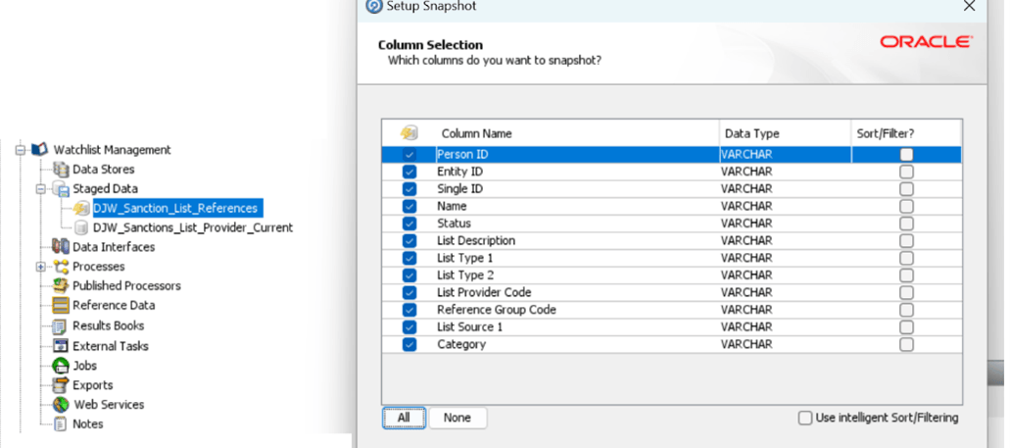Screen dimensions: 1010x448
Task: Click the Data Type column header
Action: [x=750, y=133]
